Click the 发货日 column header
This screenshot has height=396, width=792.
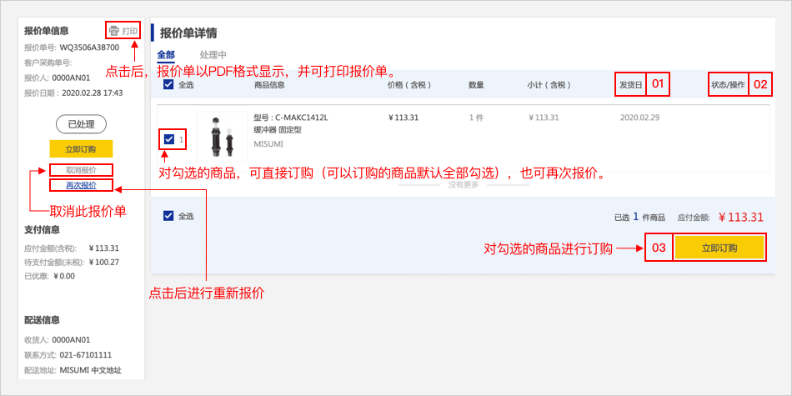[x=629, y=84]
